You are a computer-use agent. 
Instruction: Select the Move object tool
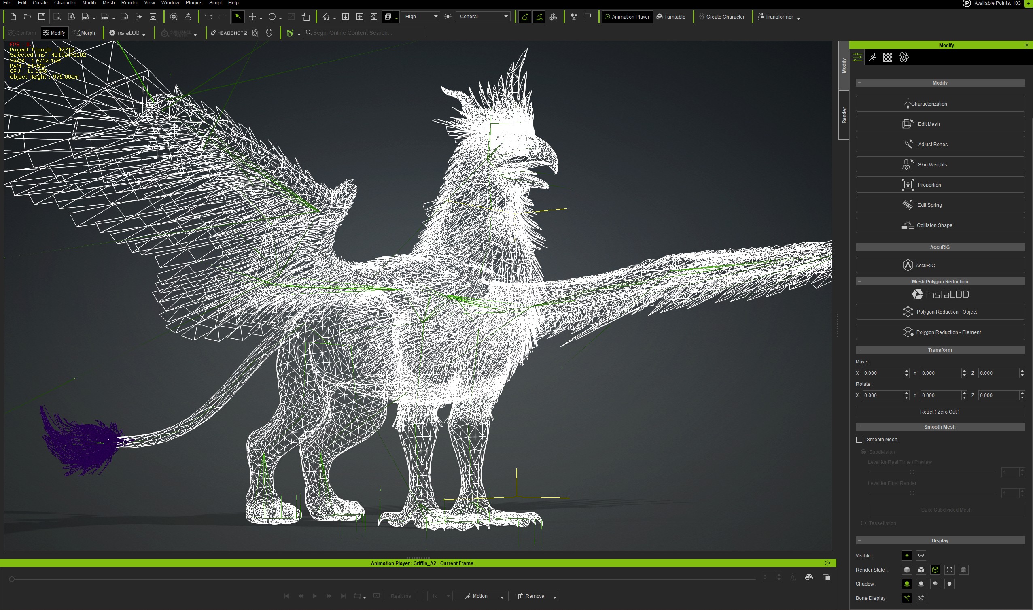pyautogui.click(x=252, y=17)
